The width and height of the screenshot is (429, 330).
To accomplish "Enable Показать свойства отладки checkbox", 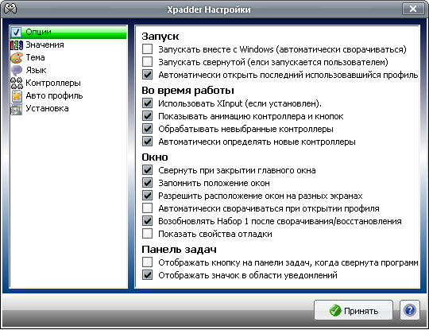I will click(x=148, y=234).
